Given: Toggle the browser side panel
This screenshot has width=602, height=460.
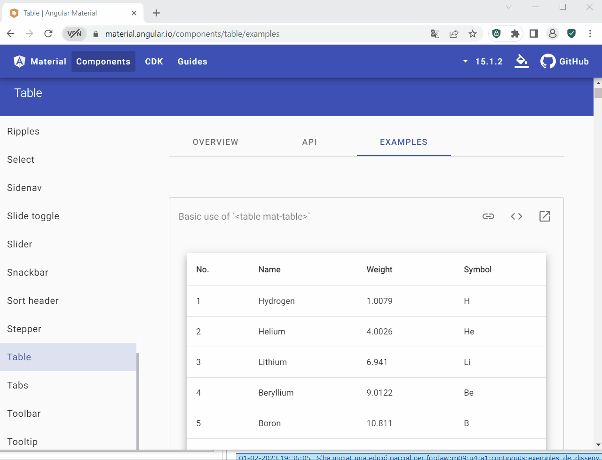Looking at the screenshot, I should coord(534,34).
